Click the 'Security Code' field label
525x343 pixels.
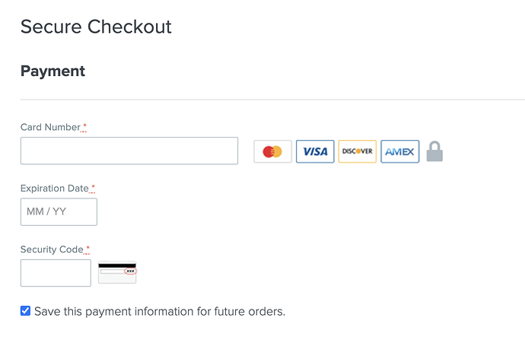(52, 249)
